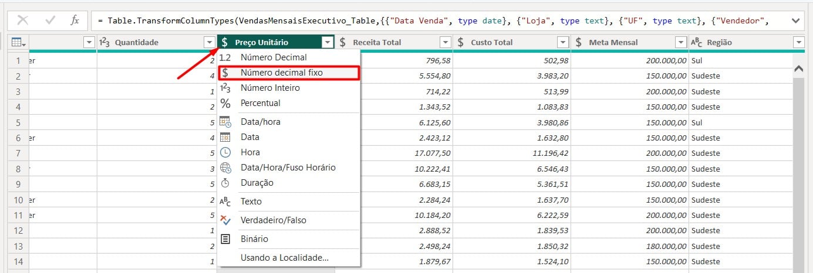Click the clock Hora icon
The image size is (813, 273).
click(x=225, y=152)
